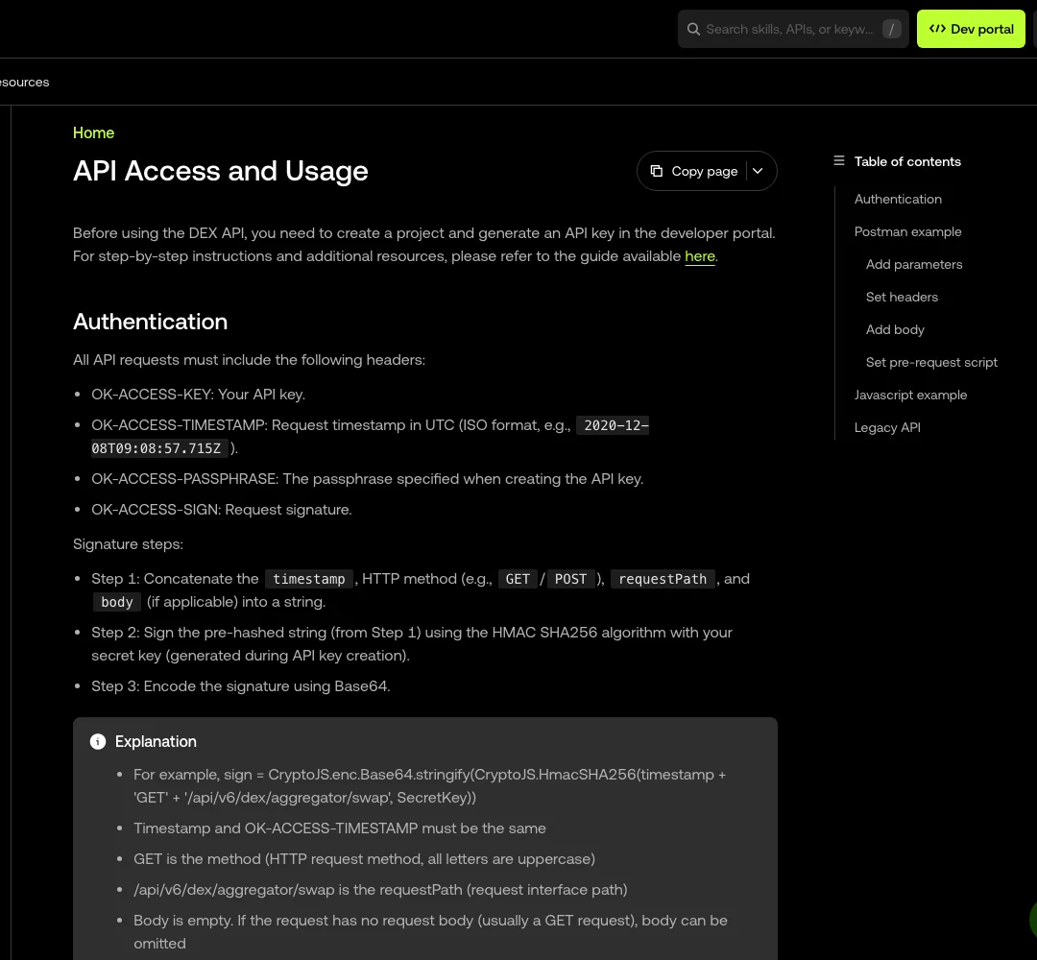Click the OK-ACCESS-SIGN bullet text
The height and width of the screenshot is (960, 1037).
tap(222, 510)
